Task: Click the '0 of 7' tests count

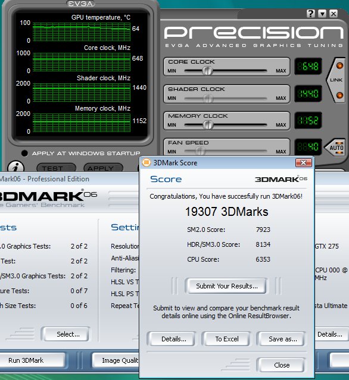Action: coord(79,291)
